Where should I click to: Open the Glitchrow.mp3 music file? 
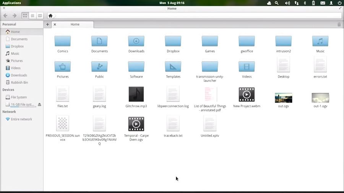click(136, 94)
